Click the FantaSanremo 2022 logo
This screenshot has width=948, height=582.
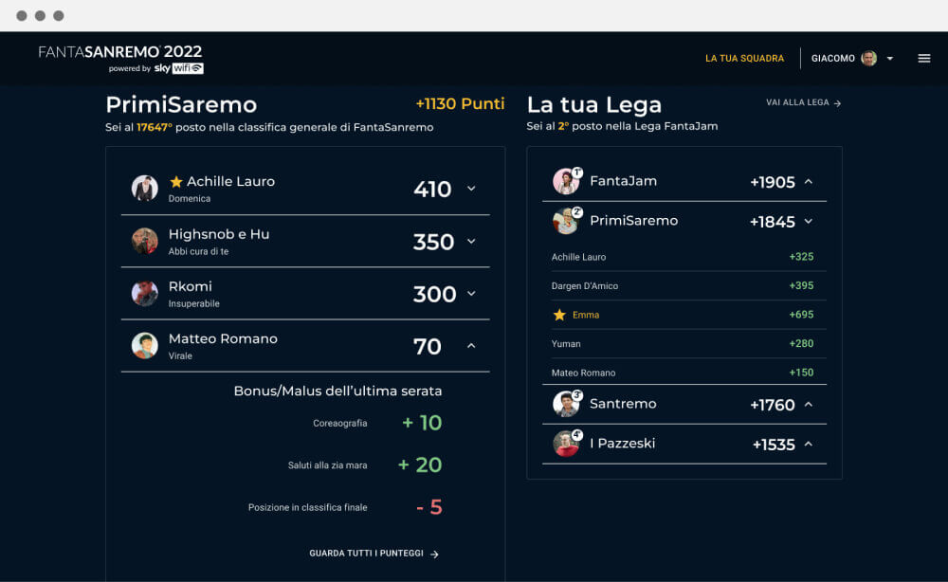120,59
